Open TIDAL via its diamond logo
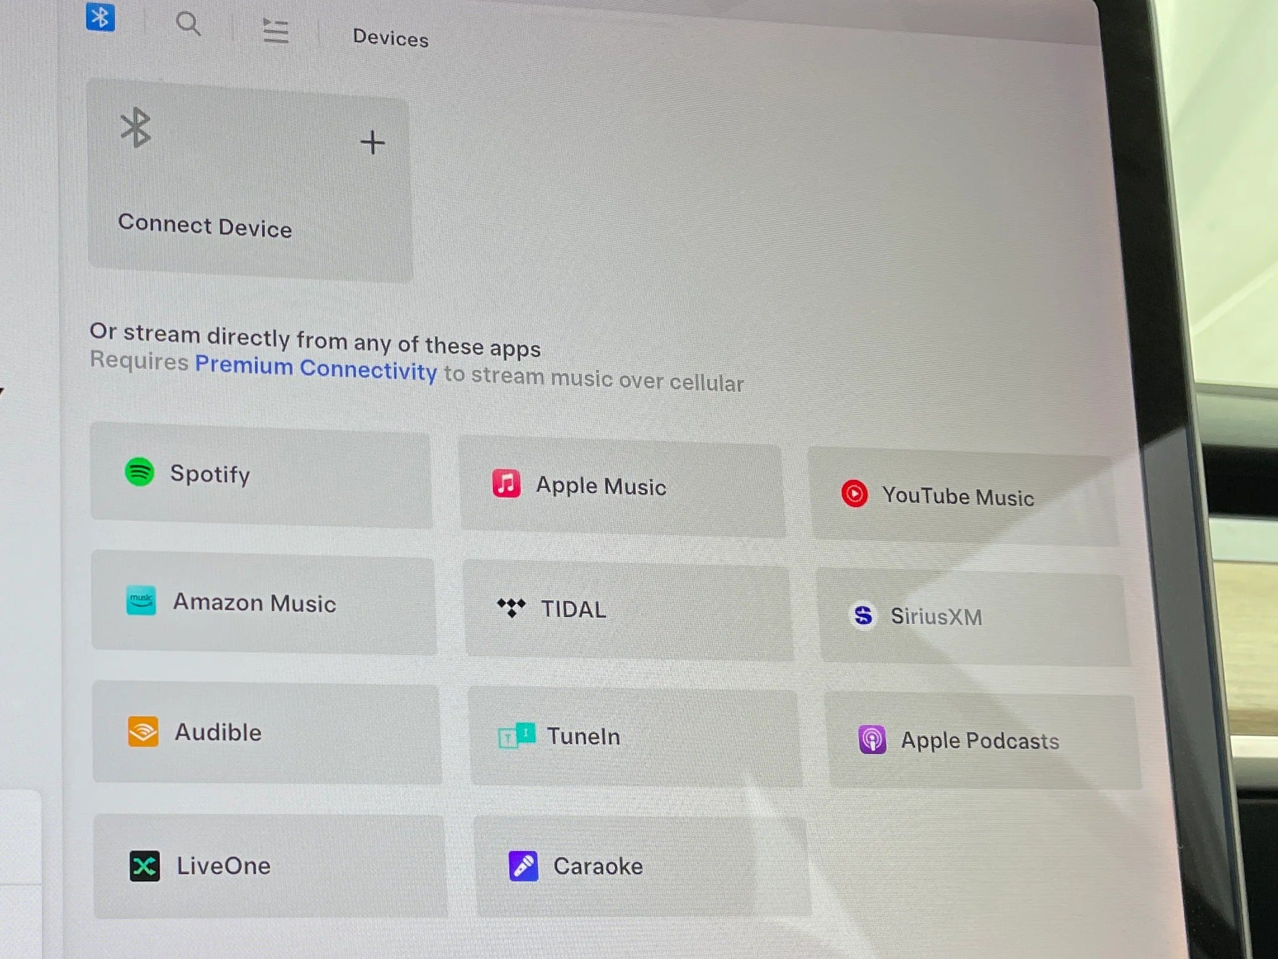1278x959 pixels. click(x=511, y=607)
